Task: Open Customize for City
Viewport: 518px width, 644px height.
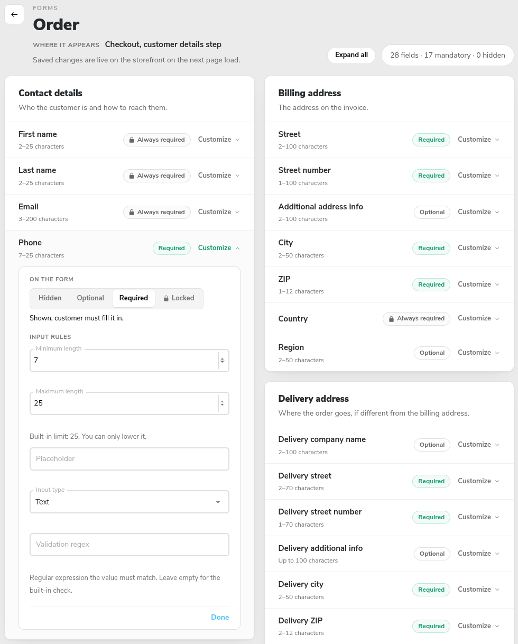Action: point(478,248)
